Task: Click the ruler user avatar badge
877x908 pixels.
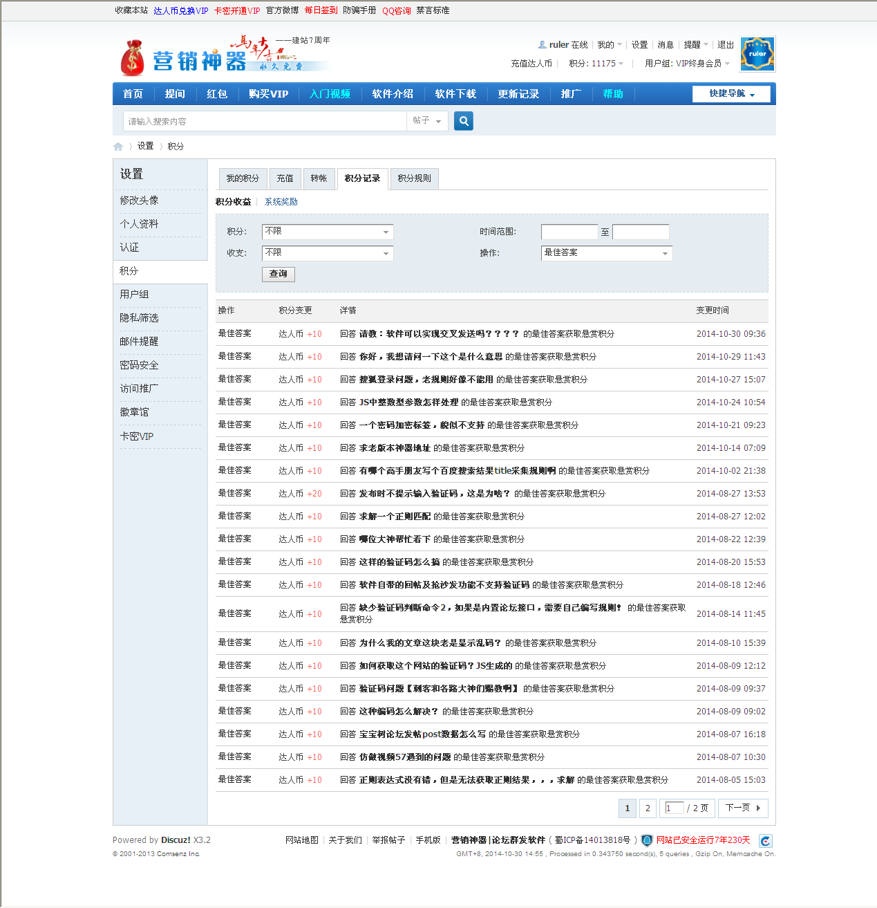Action: 757,54
